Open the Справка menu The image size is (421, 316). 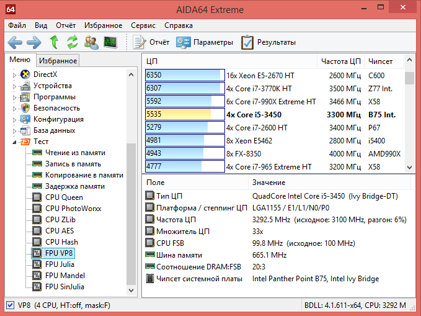point(179,25)
